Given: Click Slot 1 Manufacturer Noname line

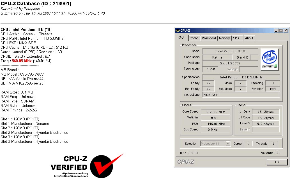Looking at the screenshot, I should coord(25,123).
